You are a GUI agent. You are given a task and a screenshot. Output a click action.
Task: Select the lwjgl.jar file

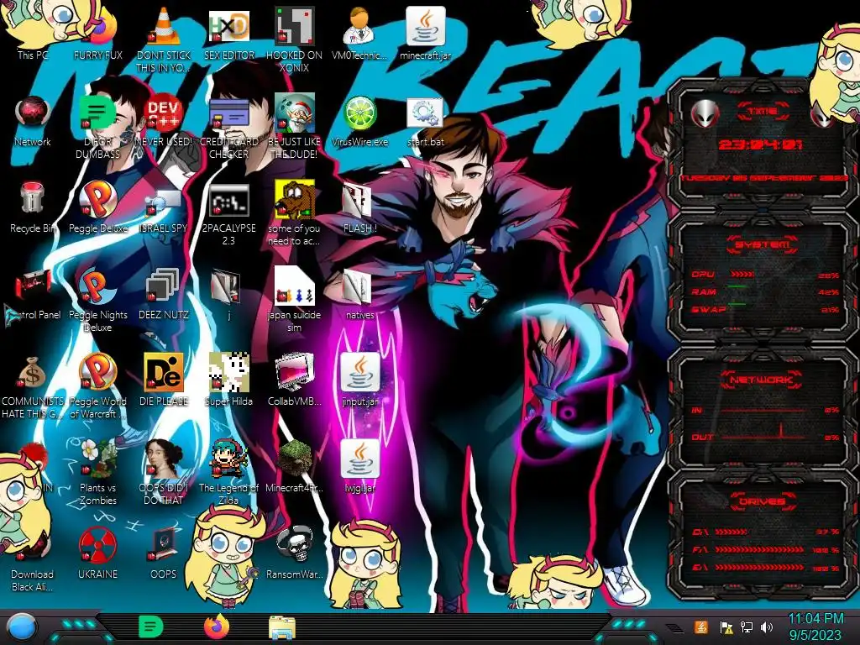point(359,466)
